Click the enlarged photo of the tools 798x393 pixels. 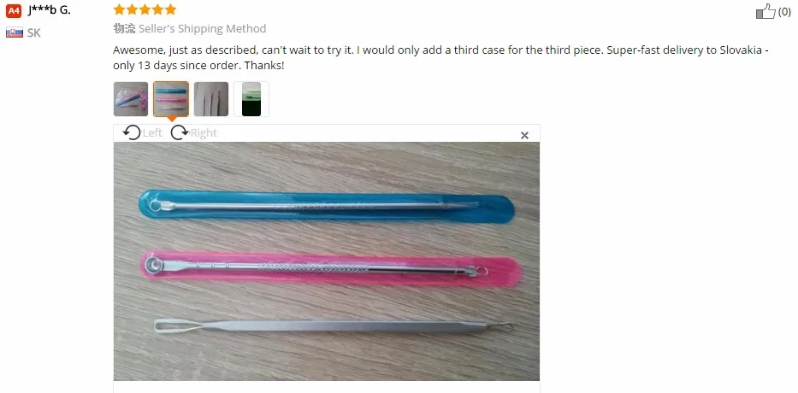coord(326,261)
